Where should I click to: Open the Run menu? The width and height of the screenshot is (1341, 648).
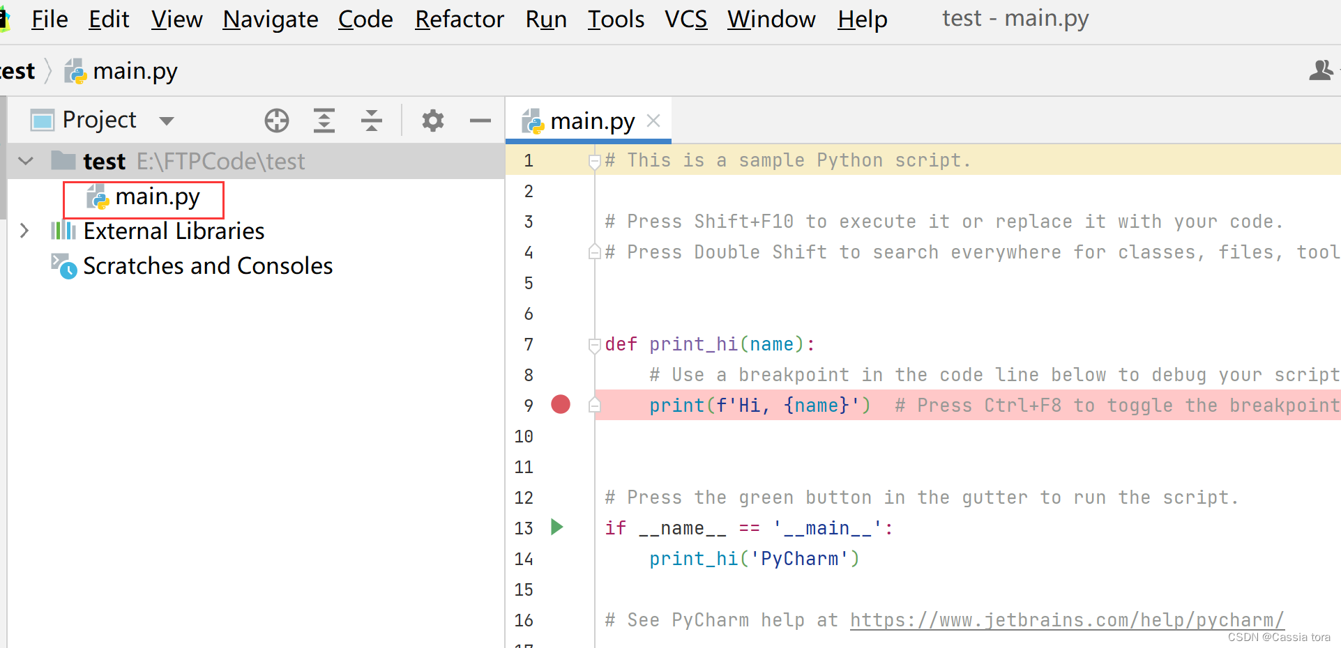pyautogui.click(x=546, y=20)
